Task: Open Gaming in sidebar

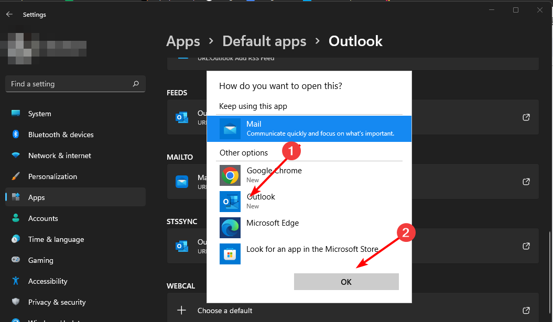Action: tap(75, 260)
